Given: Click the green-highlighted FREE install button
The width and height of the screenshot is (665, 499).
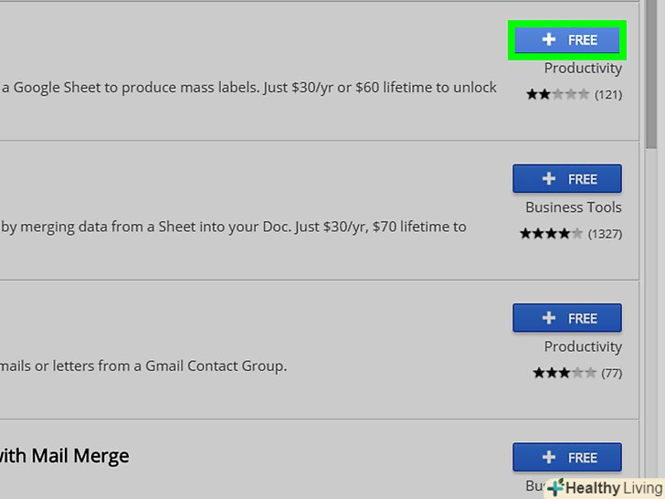Looking at the screenshot, I should [x=567, y=40].
